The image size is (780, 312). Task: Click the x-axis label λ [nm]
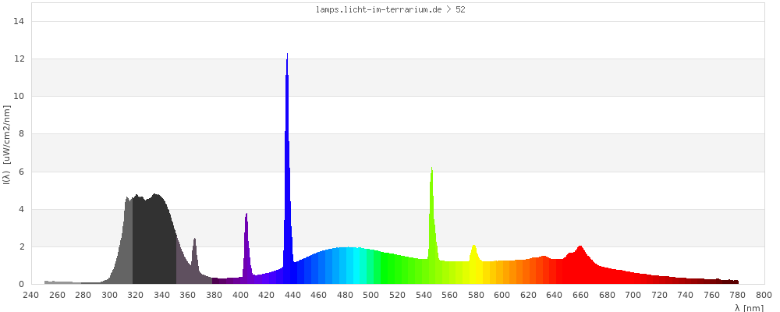(x=749, y=308)
